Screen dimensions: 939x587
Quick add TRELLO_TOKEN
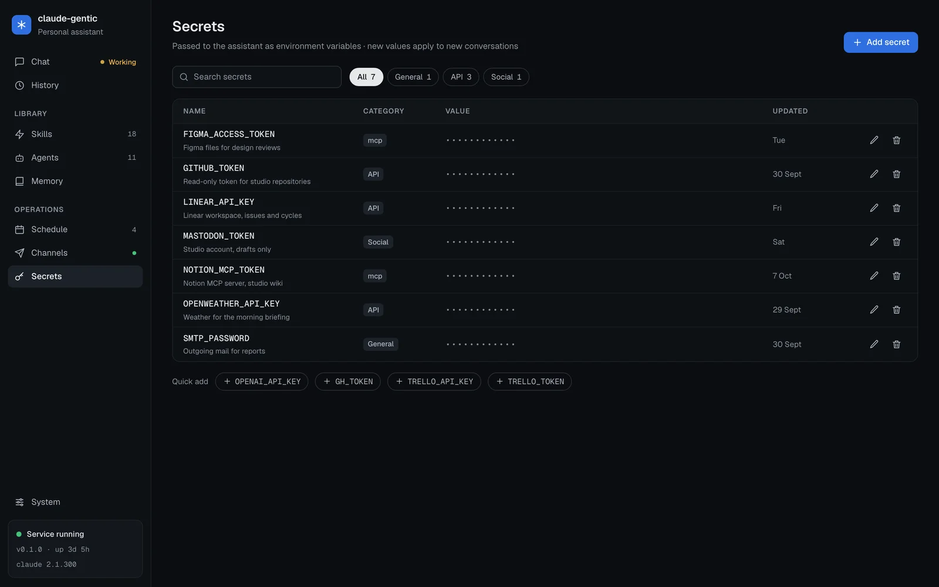[x=530, y=382]
